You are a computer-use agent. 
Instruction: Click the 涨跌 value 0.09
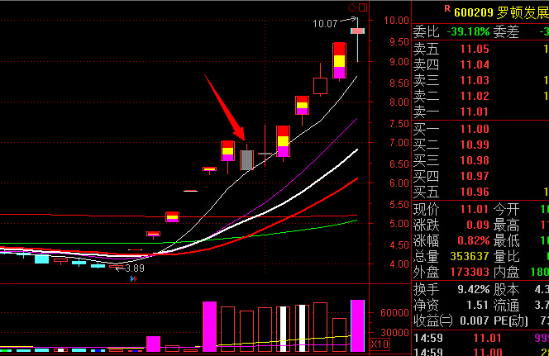pyautogui.click(x=478, y=225)
